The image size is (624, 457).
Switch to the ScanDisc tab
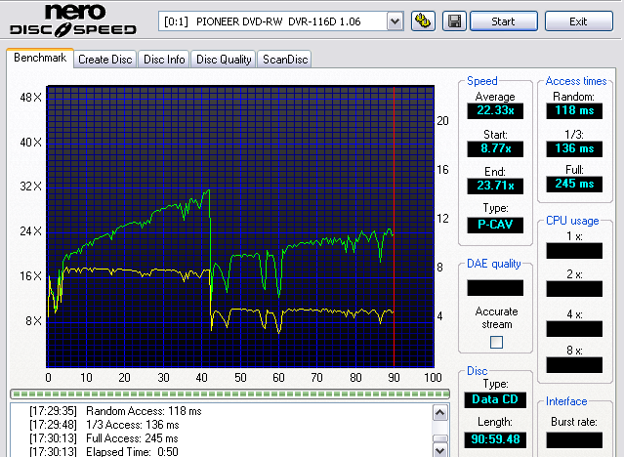[284, 60]
